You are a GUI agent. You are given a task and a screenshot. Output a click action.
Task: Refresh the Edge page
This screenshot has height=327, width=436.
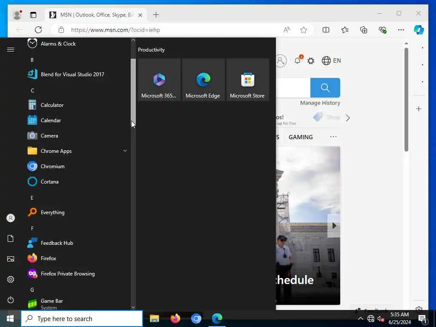tap(38, 30)
